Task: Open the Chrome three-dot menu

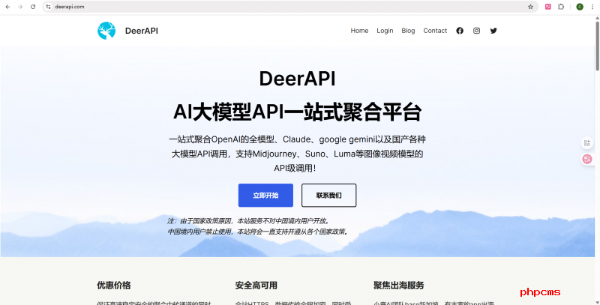Action: click(x=592, y=6)
